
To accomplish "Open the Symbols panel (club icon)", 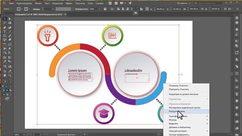I will point(237,101).
